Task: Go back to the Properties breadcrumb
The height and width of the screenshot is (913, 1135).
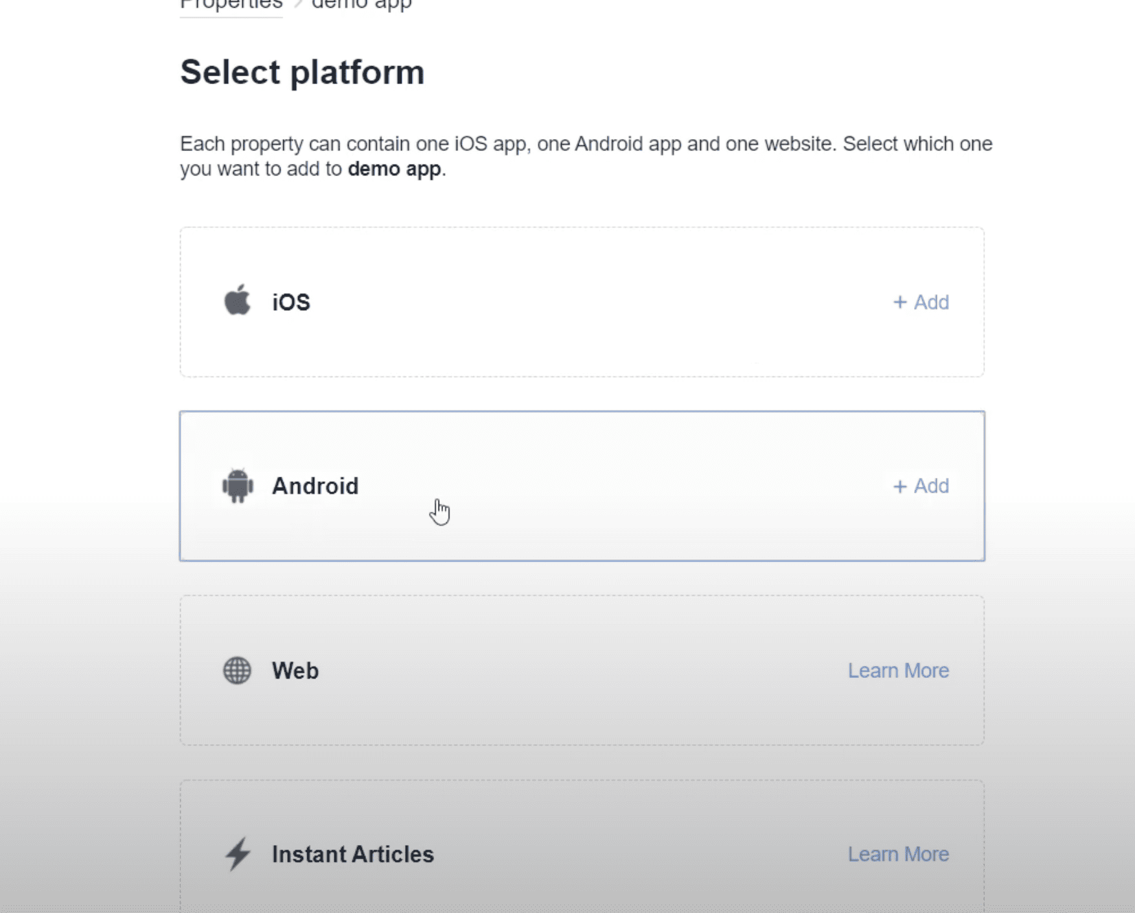Action: click(x=231, y=5)
